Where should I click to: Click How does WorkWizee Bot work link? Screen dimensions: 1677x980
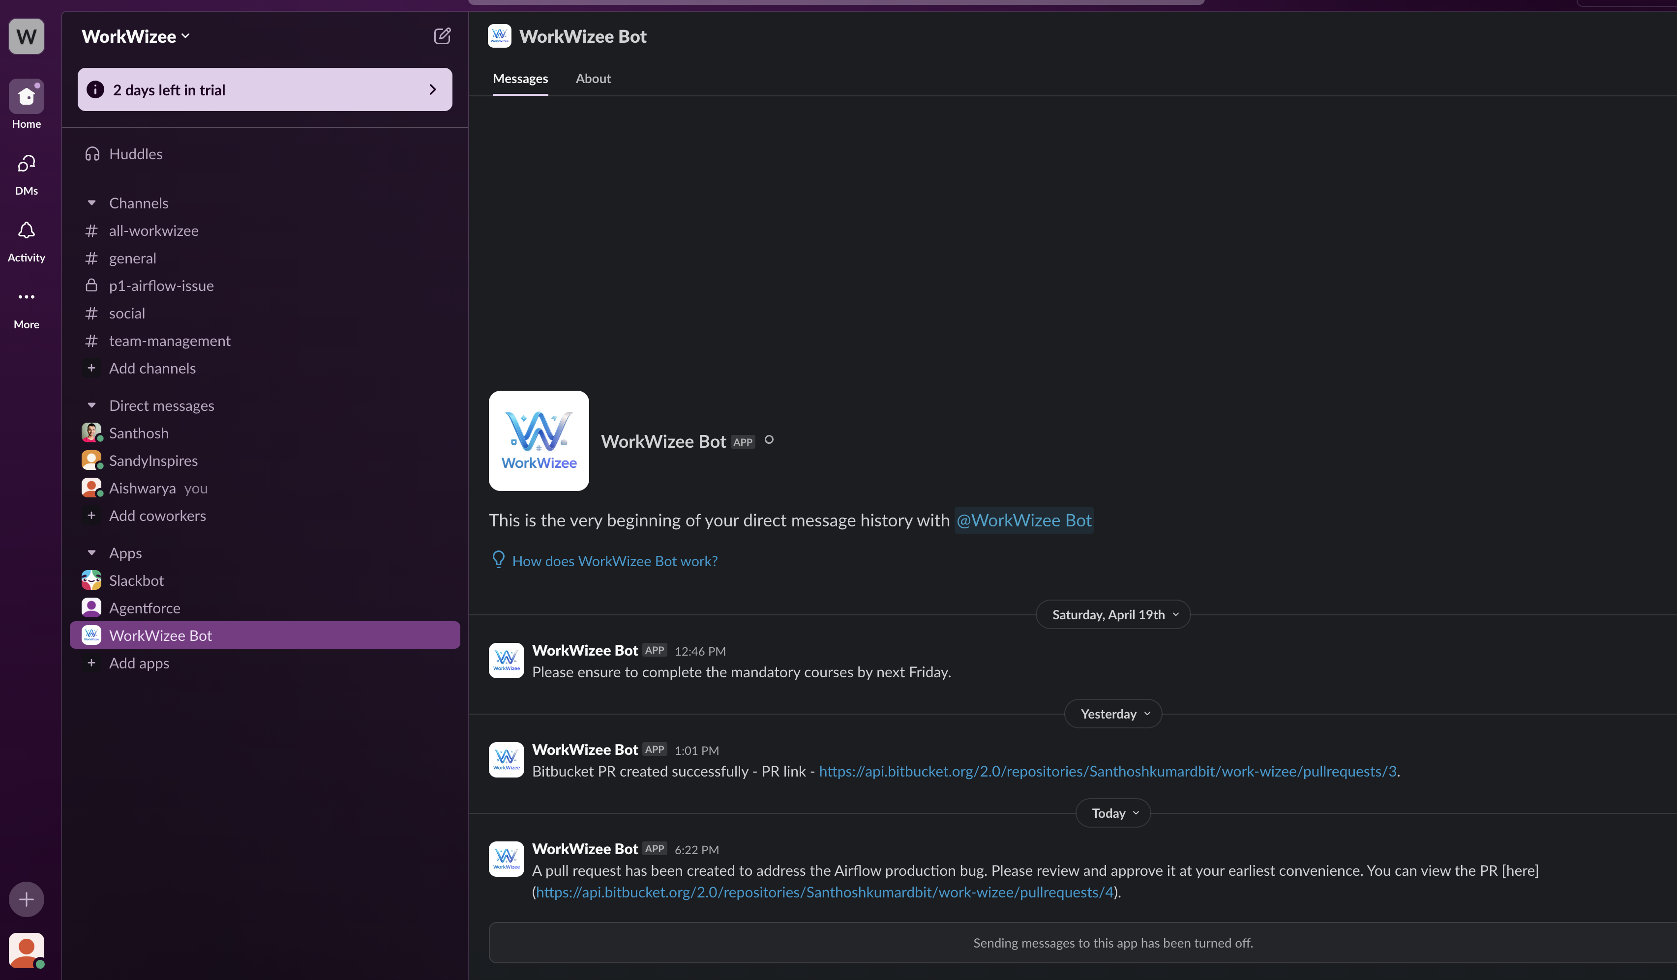click(614, 561)
